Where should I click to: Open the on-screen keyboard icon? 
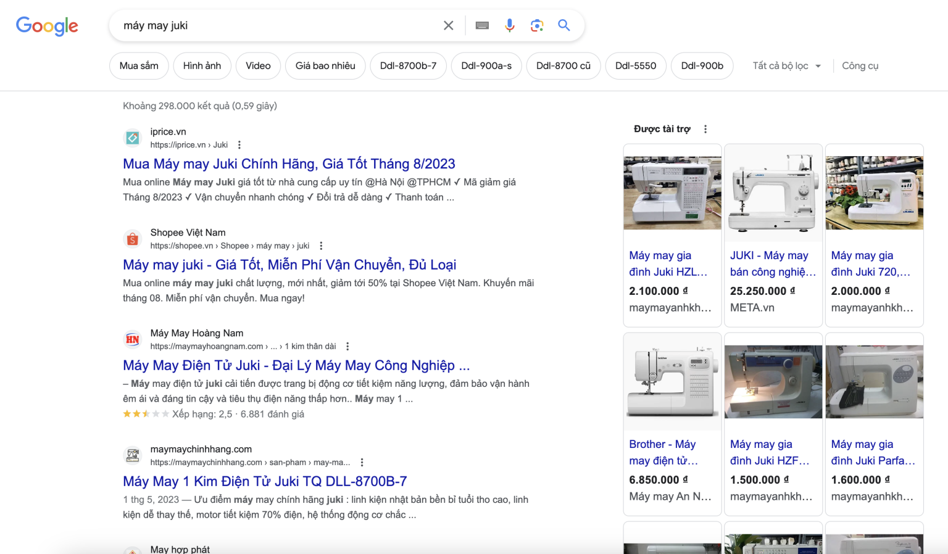(x=482, y=25)
